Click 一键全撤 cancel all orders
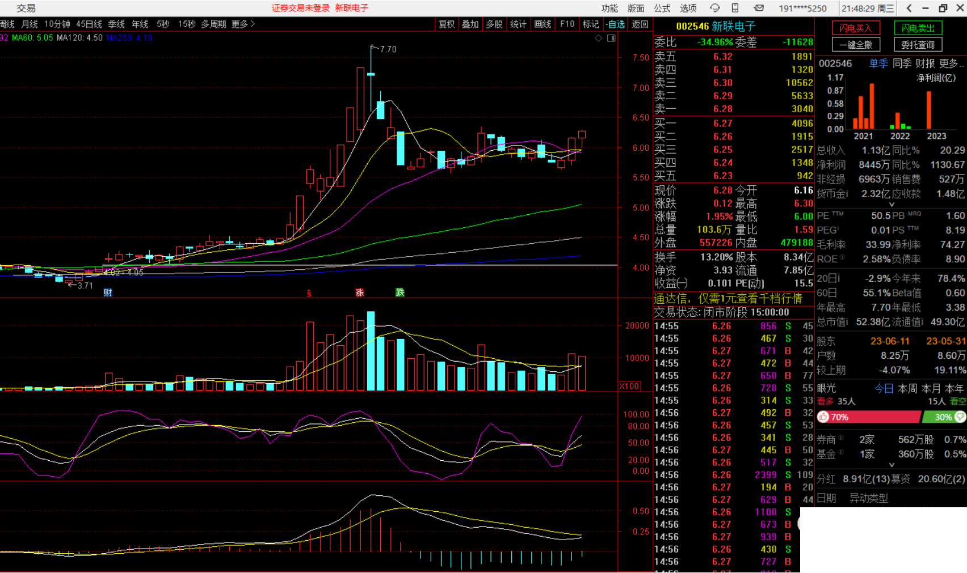The width and height of the screenshot is (967, 573). 856,44
